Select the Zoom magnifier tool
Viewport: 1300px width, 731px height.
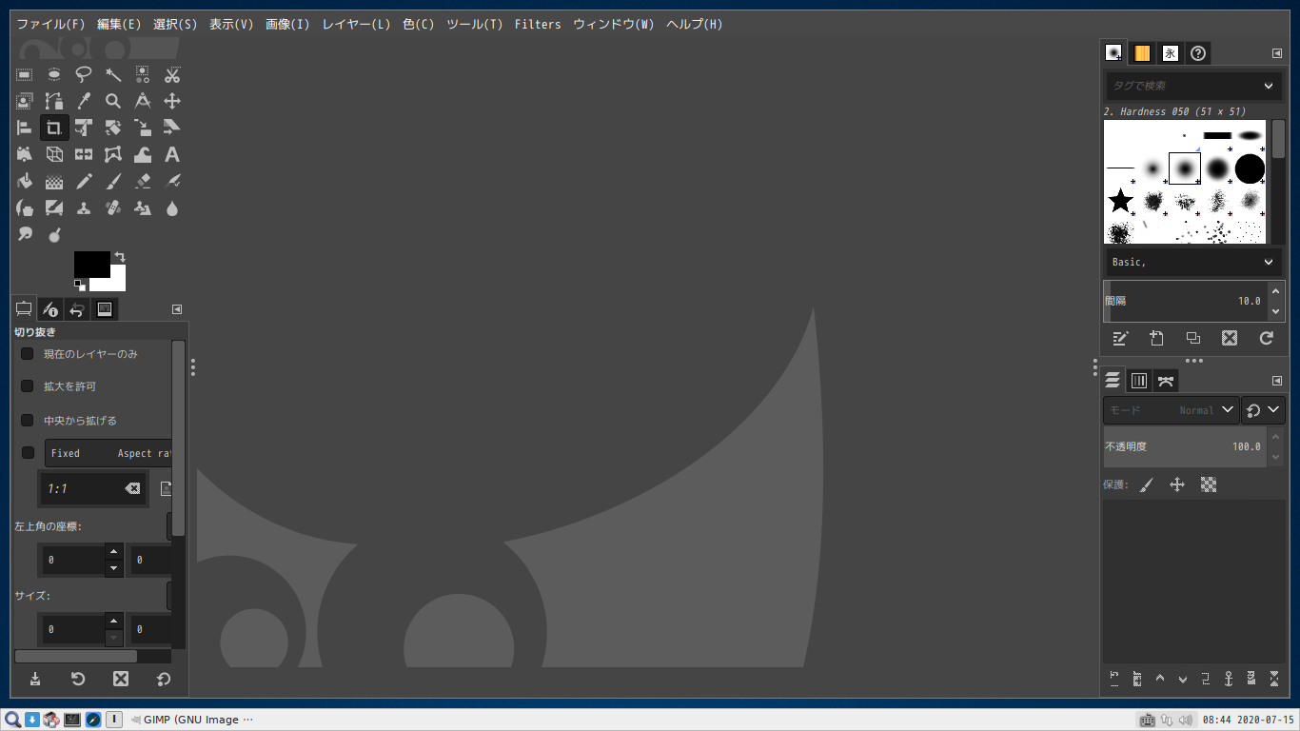pos(113,101)
